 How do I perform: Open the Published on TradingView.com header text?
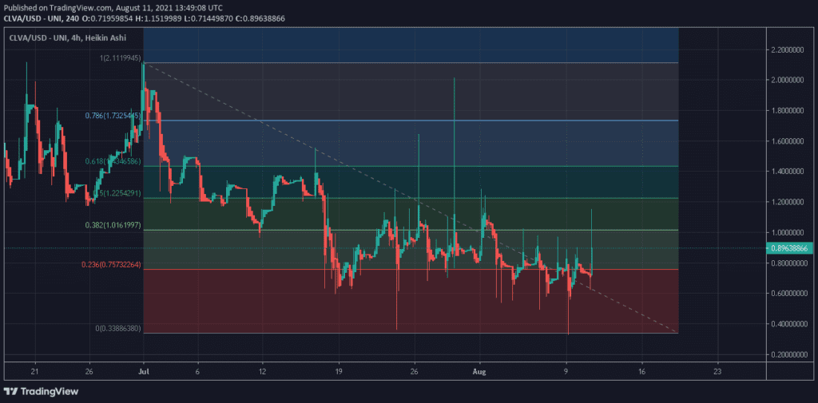[113, 6]
